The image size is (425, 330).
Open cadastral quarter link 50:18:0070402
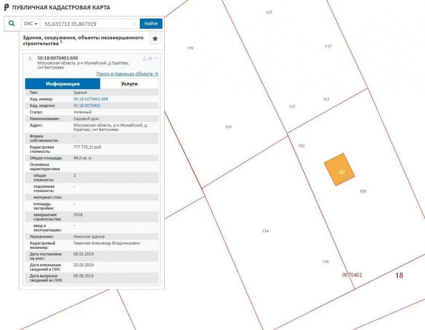(x=87, y=106)
